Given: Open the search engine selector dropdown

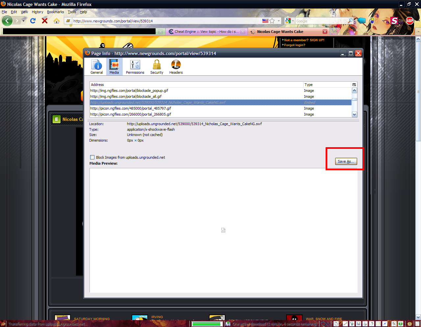Looking at the screenshot, I should [289, 21].
